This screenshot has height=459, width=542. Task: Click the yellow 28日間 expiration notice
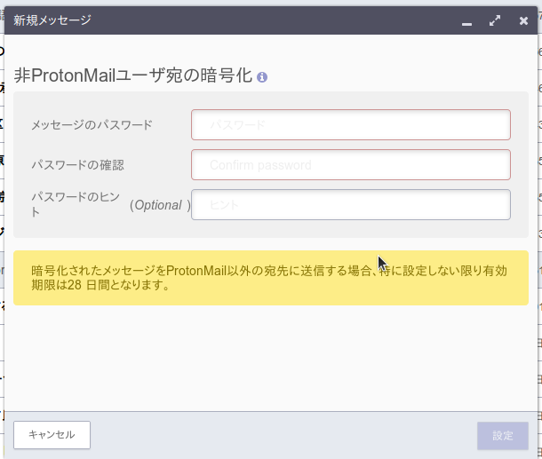pos(271,278)
